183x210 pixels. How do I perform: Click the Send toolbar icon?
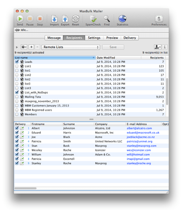(20, 19)
